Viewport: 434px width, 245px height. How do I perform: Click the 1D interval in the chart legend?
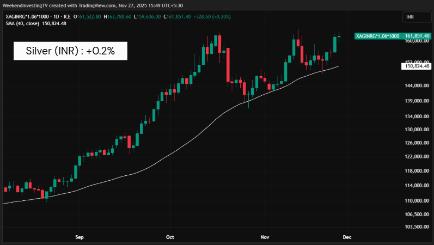coord(61,16)
